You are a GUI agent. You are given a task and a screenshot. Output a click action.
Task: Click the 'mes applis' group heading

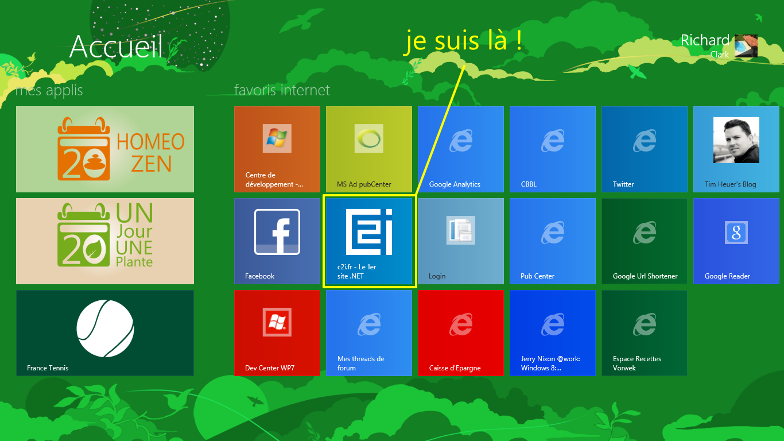[x=49, y=90]
